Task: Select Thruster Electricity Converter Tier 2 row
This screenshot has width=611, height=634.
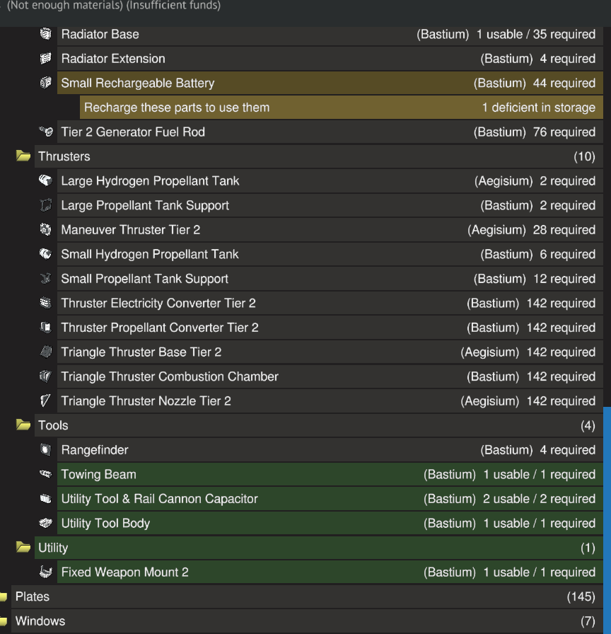Action: (x=318, y=303)
